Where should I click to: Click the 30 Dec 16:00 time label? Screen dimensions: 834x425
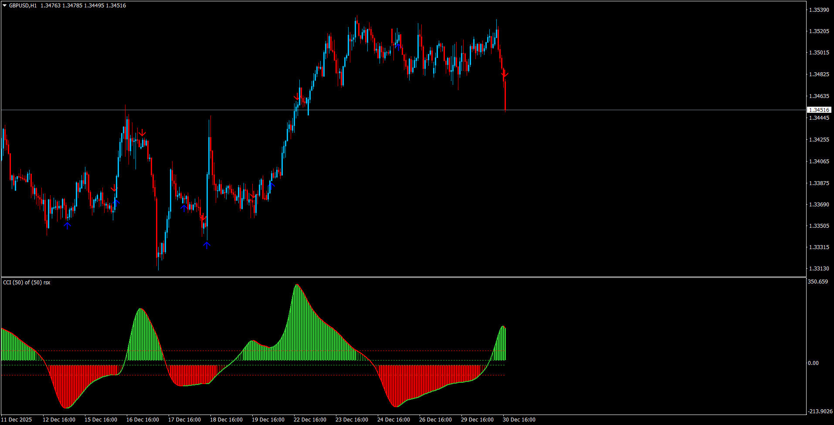point(519,420)
